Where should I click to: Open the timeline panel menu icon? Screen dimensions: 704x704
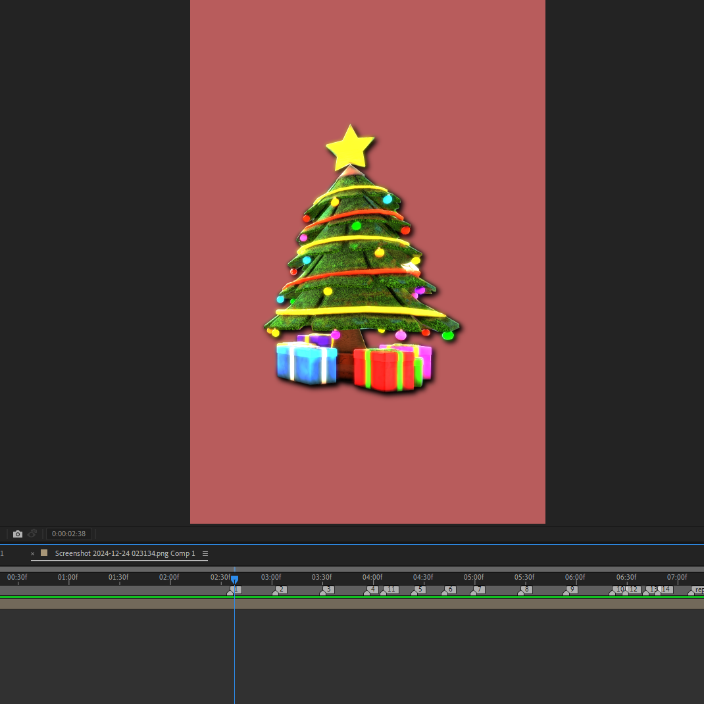pos(205,553)
